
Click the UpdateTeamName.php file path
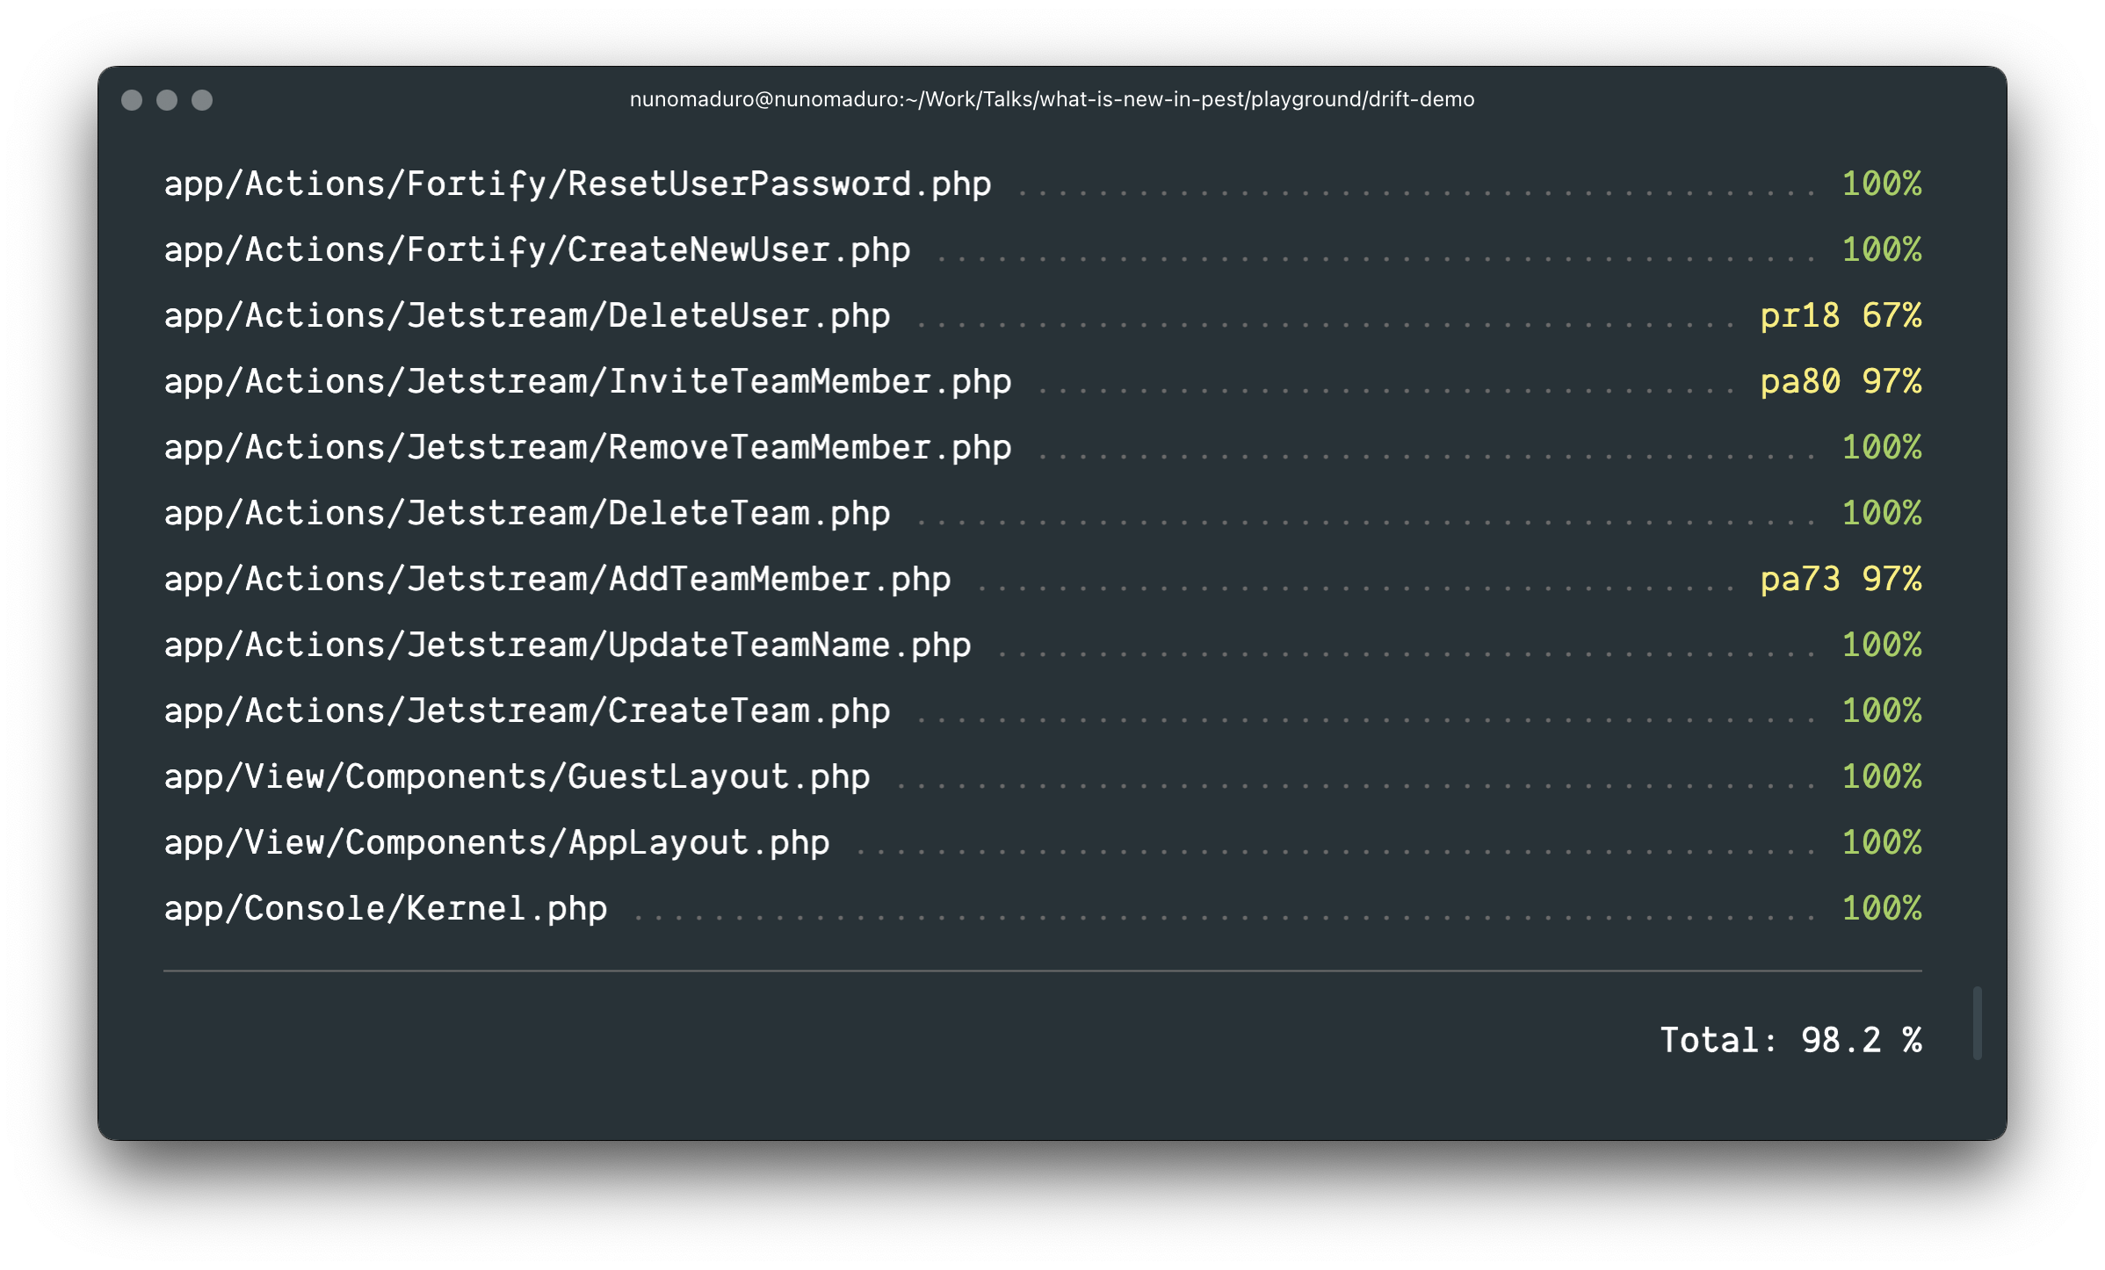point(567,646)
